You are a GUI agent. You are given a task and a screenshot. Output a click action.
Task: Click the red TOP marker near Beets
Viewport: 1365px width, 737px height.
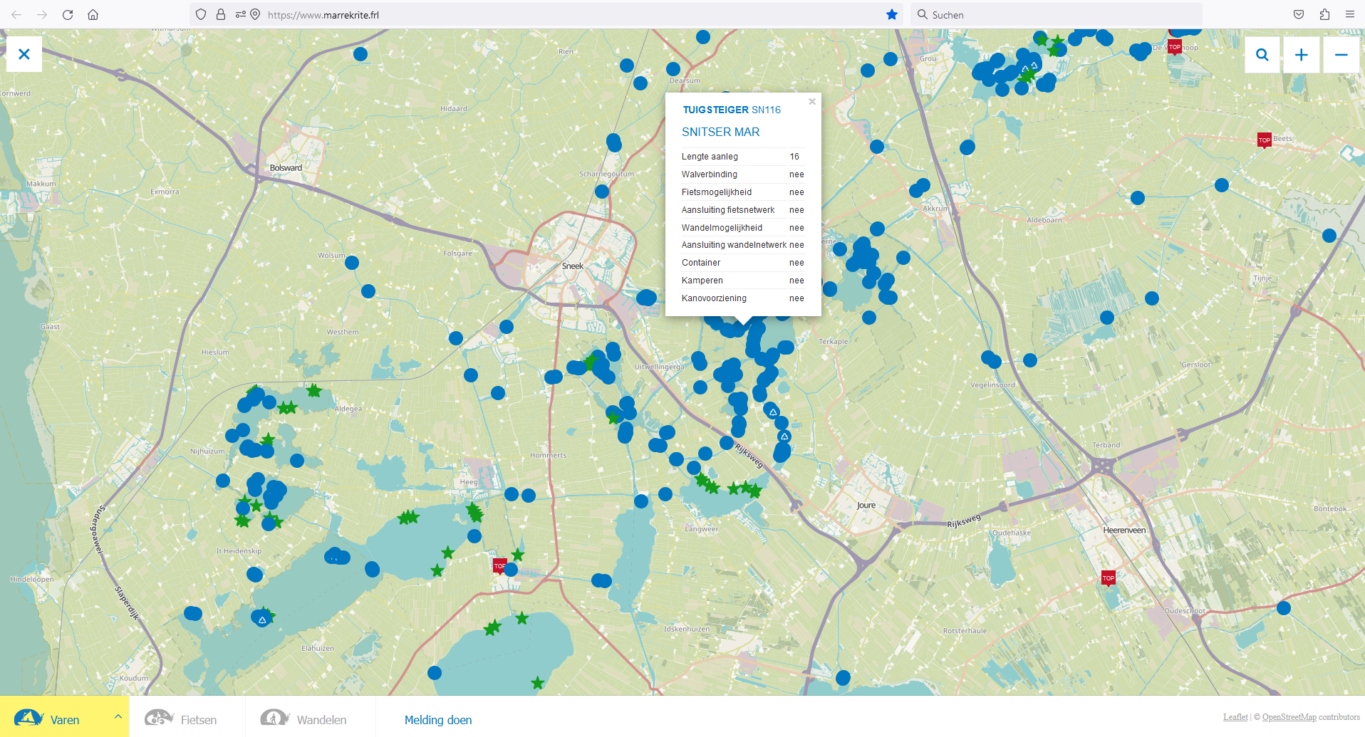1264,140
